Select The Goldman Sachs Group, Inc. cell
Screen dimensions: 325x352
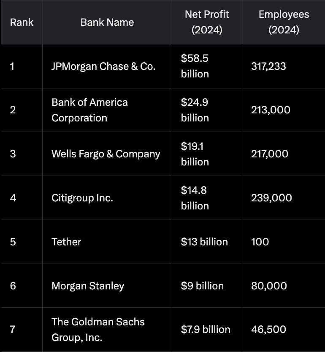point(98,330)
